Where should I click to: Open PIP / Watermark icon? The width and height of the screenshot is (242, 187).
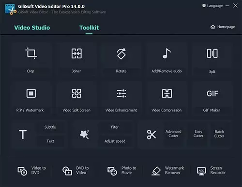click(31, 93)
